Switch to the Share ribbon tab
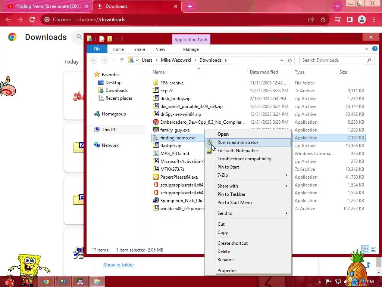Image resolution: width=382 pixels, height=287 pixels. coord(140,49)
